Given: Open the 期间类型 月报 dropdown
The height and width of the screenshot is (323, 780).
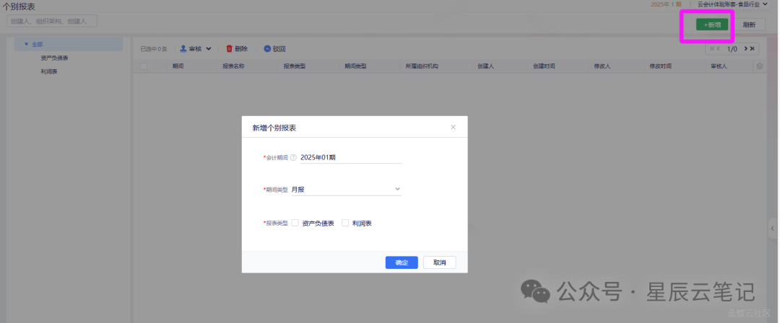Looking at the screenshot, I should click(x=346, y=189).
